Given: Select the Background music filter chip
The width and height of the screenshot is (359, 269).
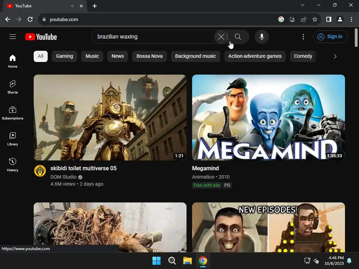Looking at the screenshot, I should point(196,56).
